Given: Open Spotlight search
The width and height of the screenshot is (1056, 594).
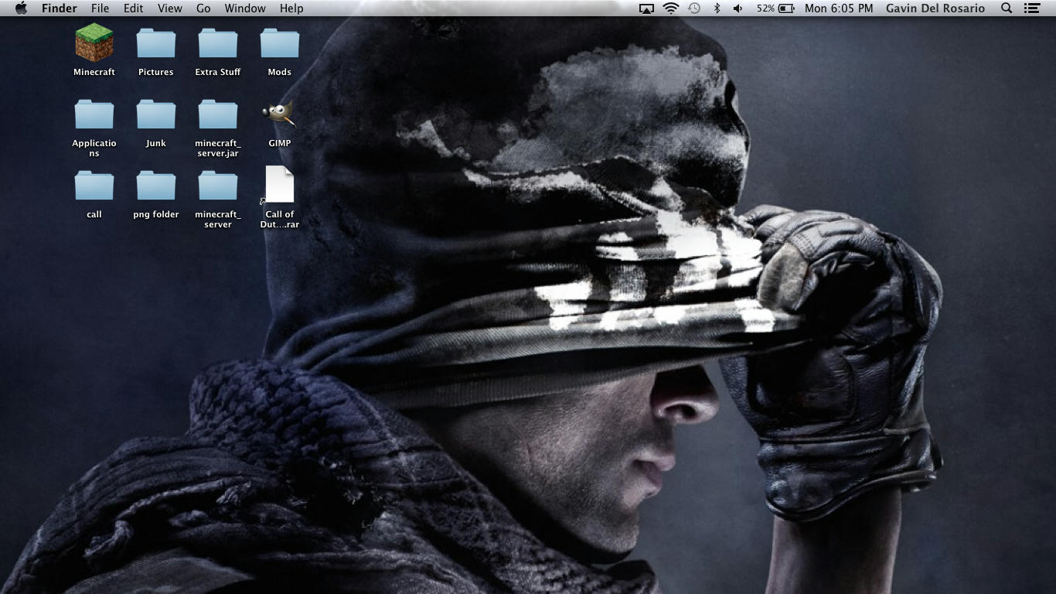Looking at the screenshot, I should [1007, 9].
